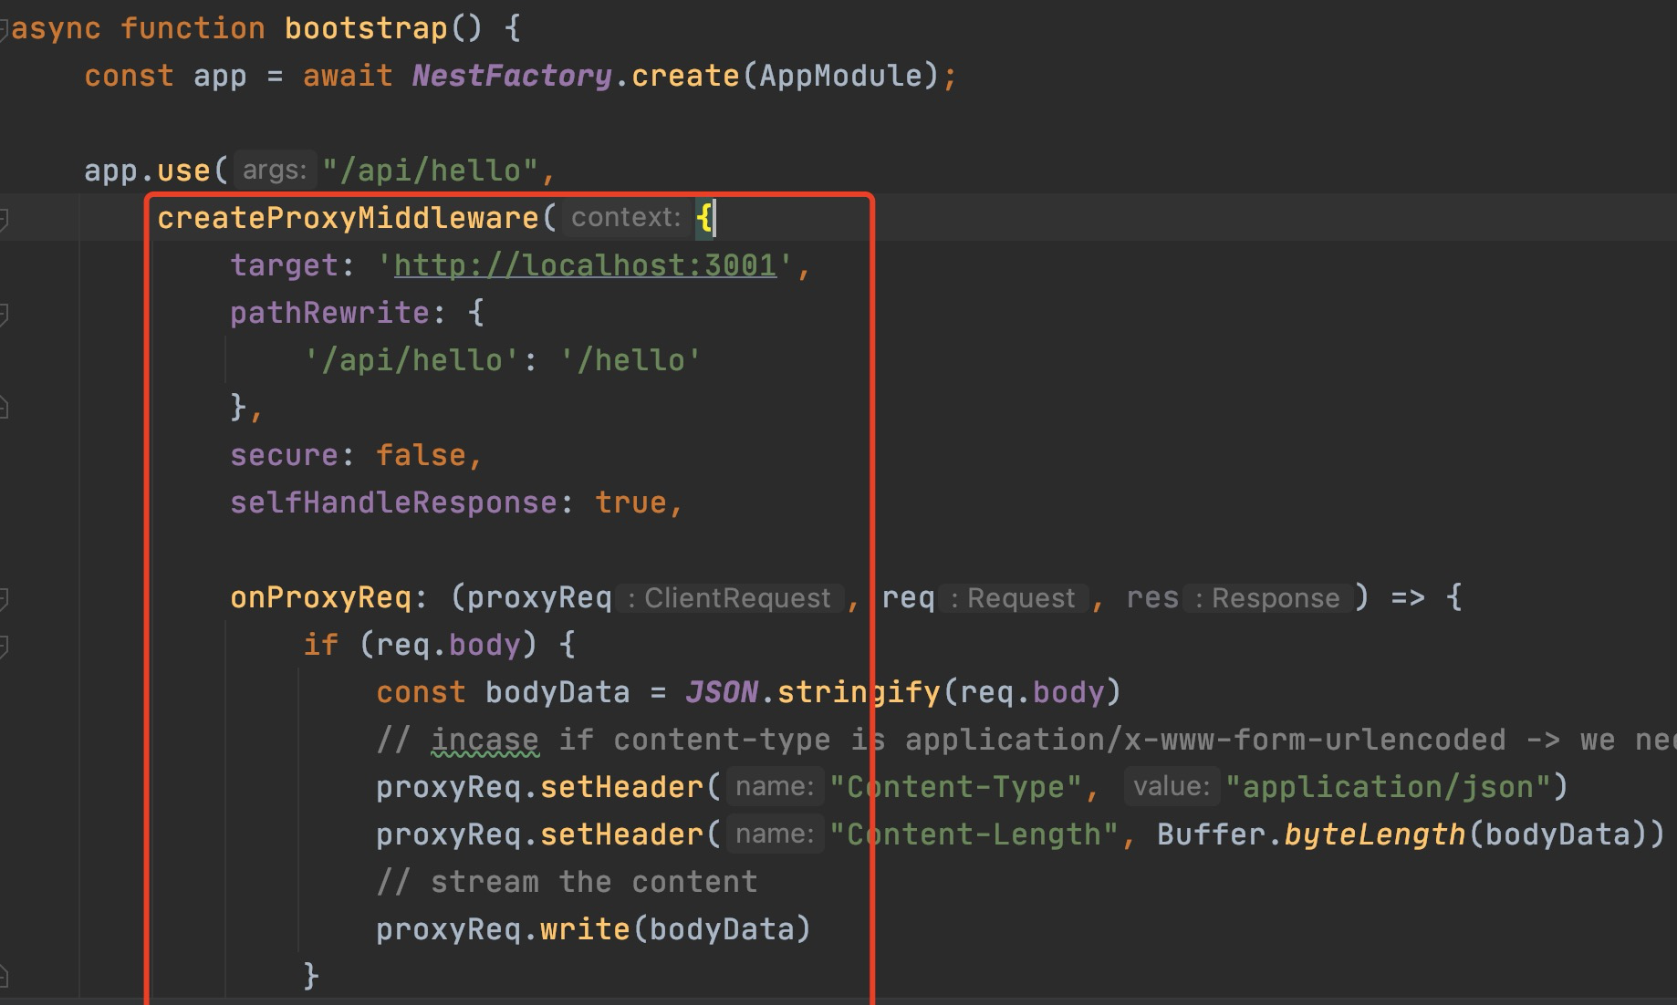Click the Request type hint after req

(1015, 598)
